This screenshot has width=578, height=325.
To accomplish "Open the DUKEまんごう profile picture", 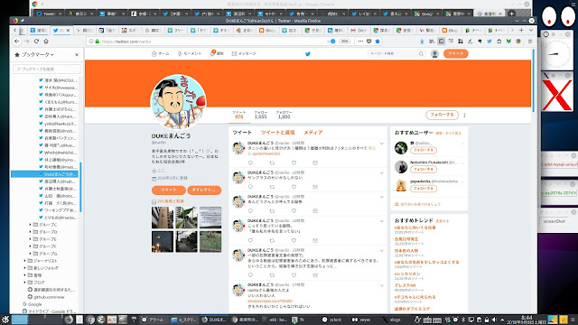I will coord(178,102).
